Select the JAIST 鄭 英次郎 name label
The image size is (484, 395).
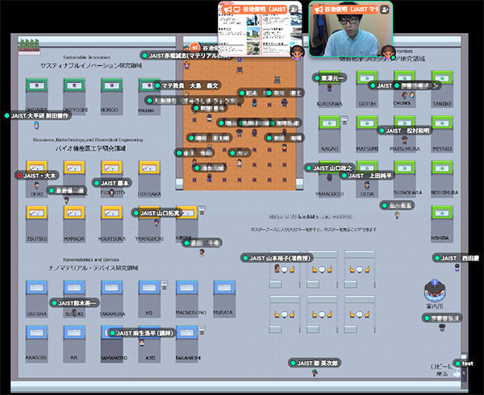pyautogui.click(x=319, y=364)
